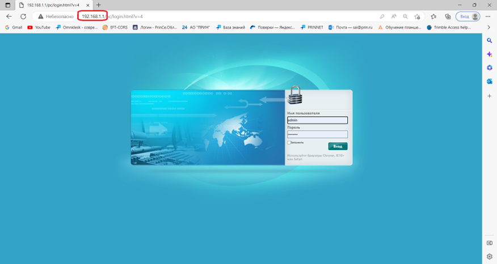Open the 'Поверки — Яндекс' bookmark

272,28
